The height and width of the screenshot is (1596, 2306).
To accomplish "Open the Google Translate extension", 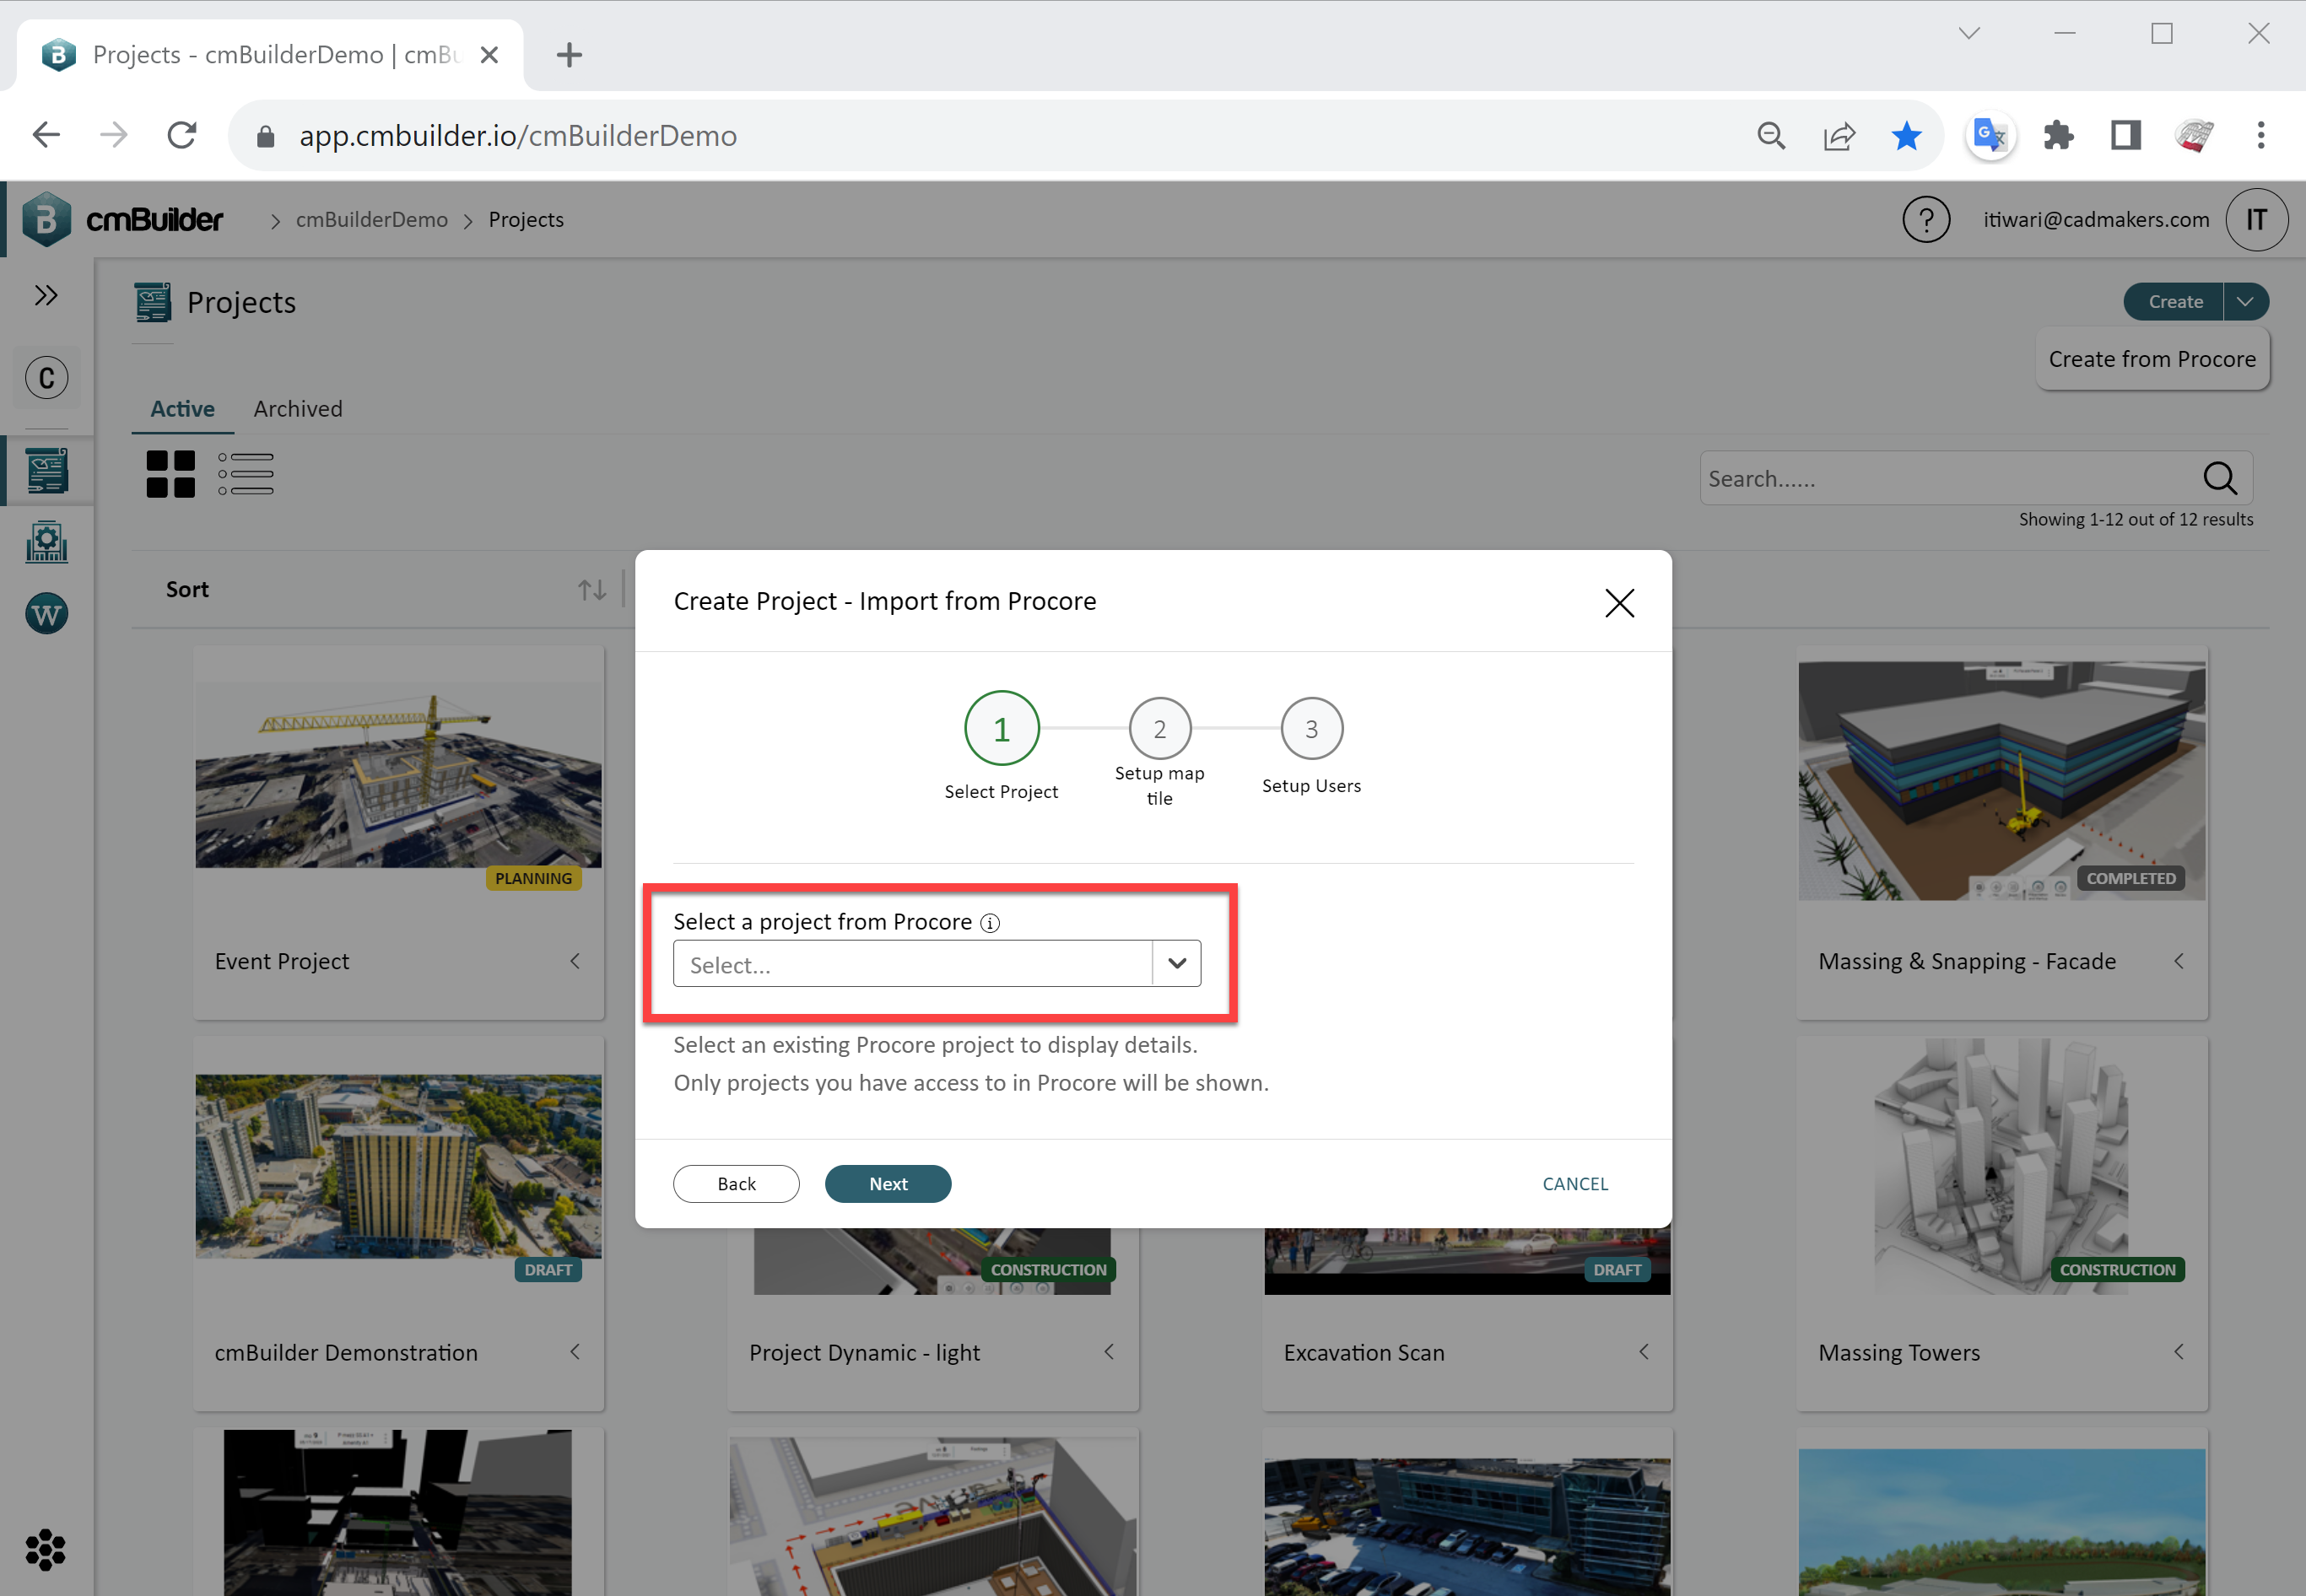I will (x=1990, y=135).
